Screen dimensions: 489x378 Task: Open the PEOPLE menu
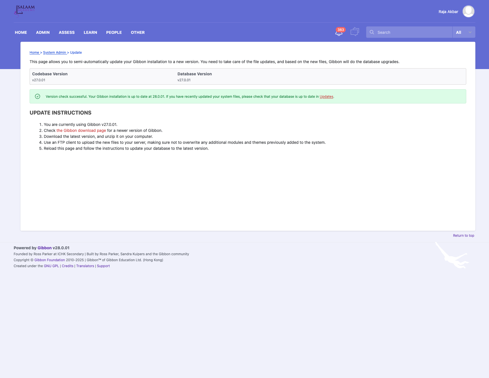(114, 32)
